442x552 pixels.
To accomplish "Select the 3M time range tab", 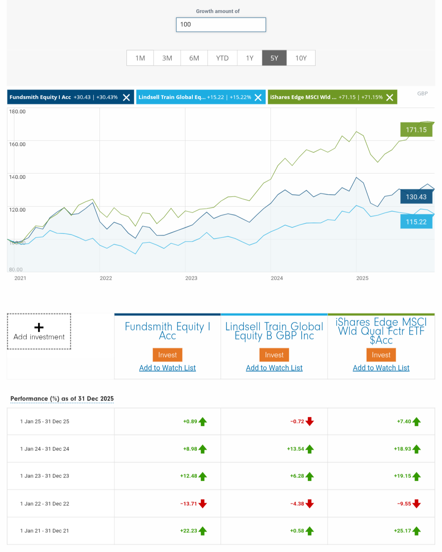I will [167, 58].
